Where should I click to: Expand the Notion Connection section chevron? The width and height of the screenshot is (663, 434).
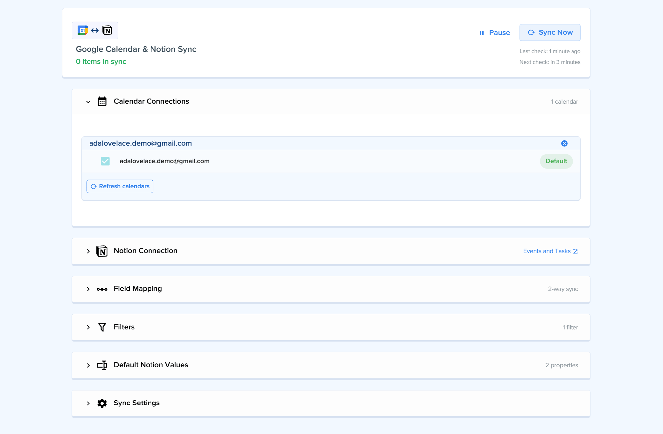(88, 251)
